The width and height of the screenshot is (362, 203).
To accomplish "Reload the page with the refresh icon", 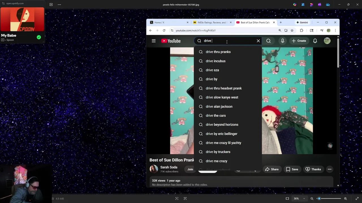I will pyautogui.click(x=164, y=30).
